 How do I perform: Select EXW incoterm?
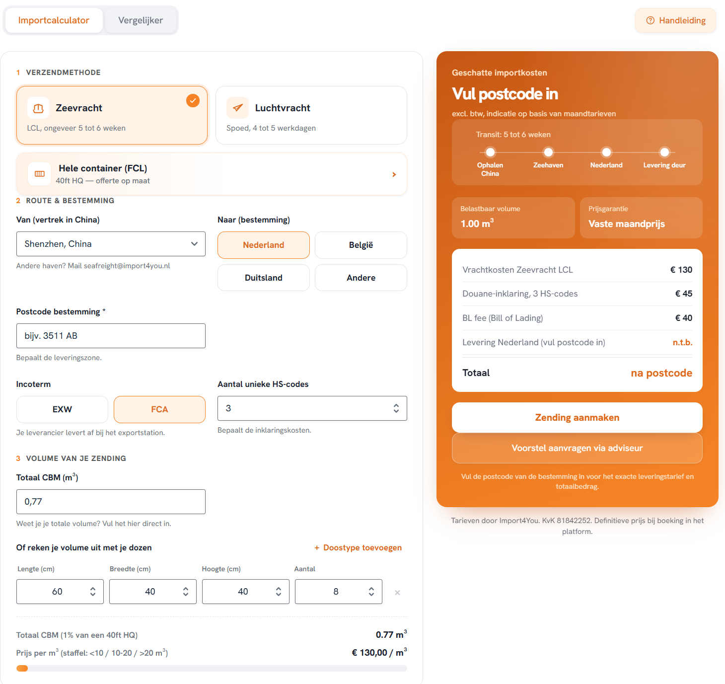coord(62,409)
